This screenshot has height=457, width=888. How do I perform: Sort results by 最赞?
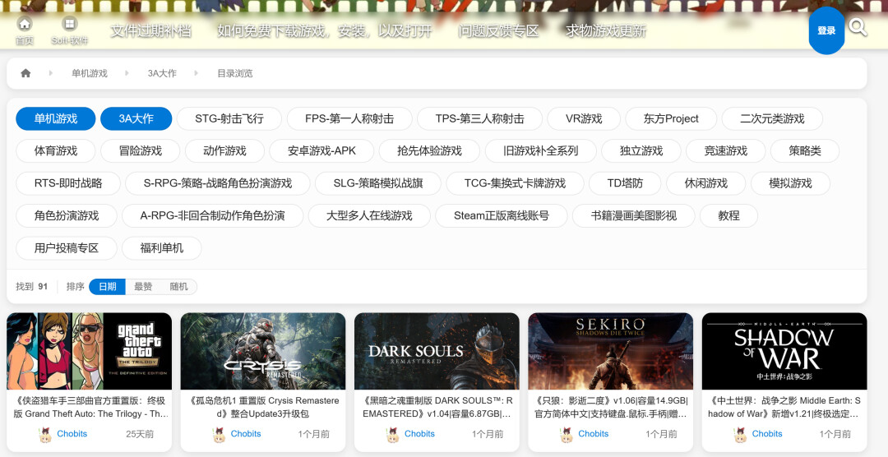coord(143,287)
